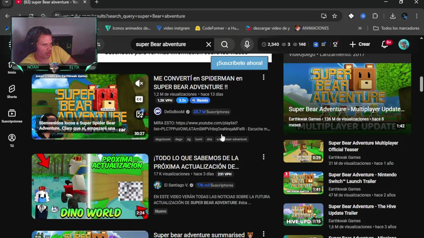Image resolution: width=424 pixels, height=238 pixels.
Task: Open Nintendo Switch Launch Trailer title
Action: point(362,178)
